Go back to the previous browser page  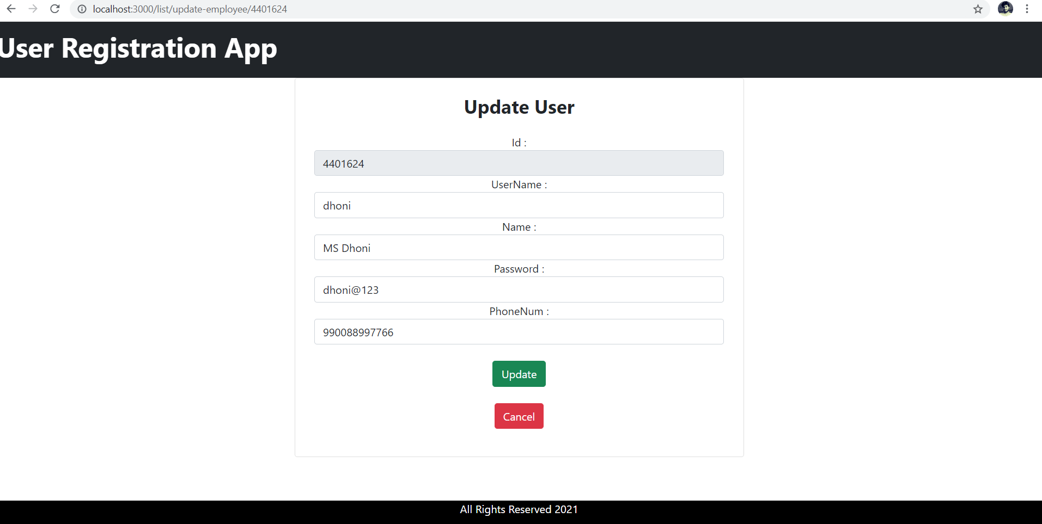11,9
